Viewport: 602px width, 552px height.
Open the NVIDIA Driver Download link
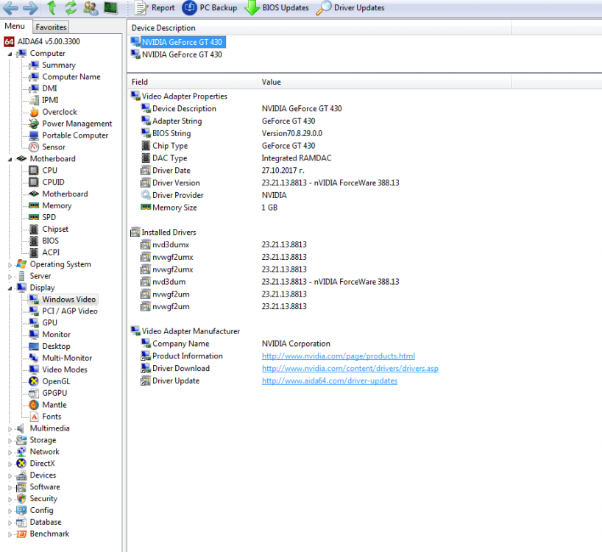350,369
